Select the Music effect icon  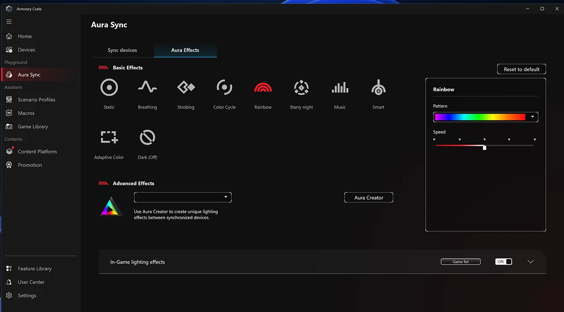click(340, 87)
